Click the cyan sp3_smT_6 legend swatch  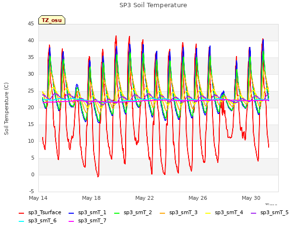(x=21, y=221)
